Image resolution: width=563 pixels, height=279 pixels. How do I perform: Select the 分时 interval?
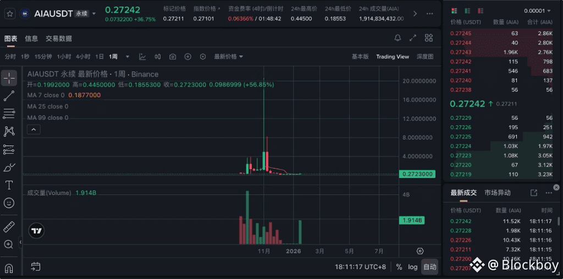(x=10, y=57)
